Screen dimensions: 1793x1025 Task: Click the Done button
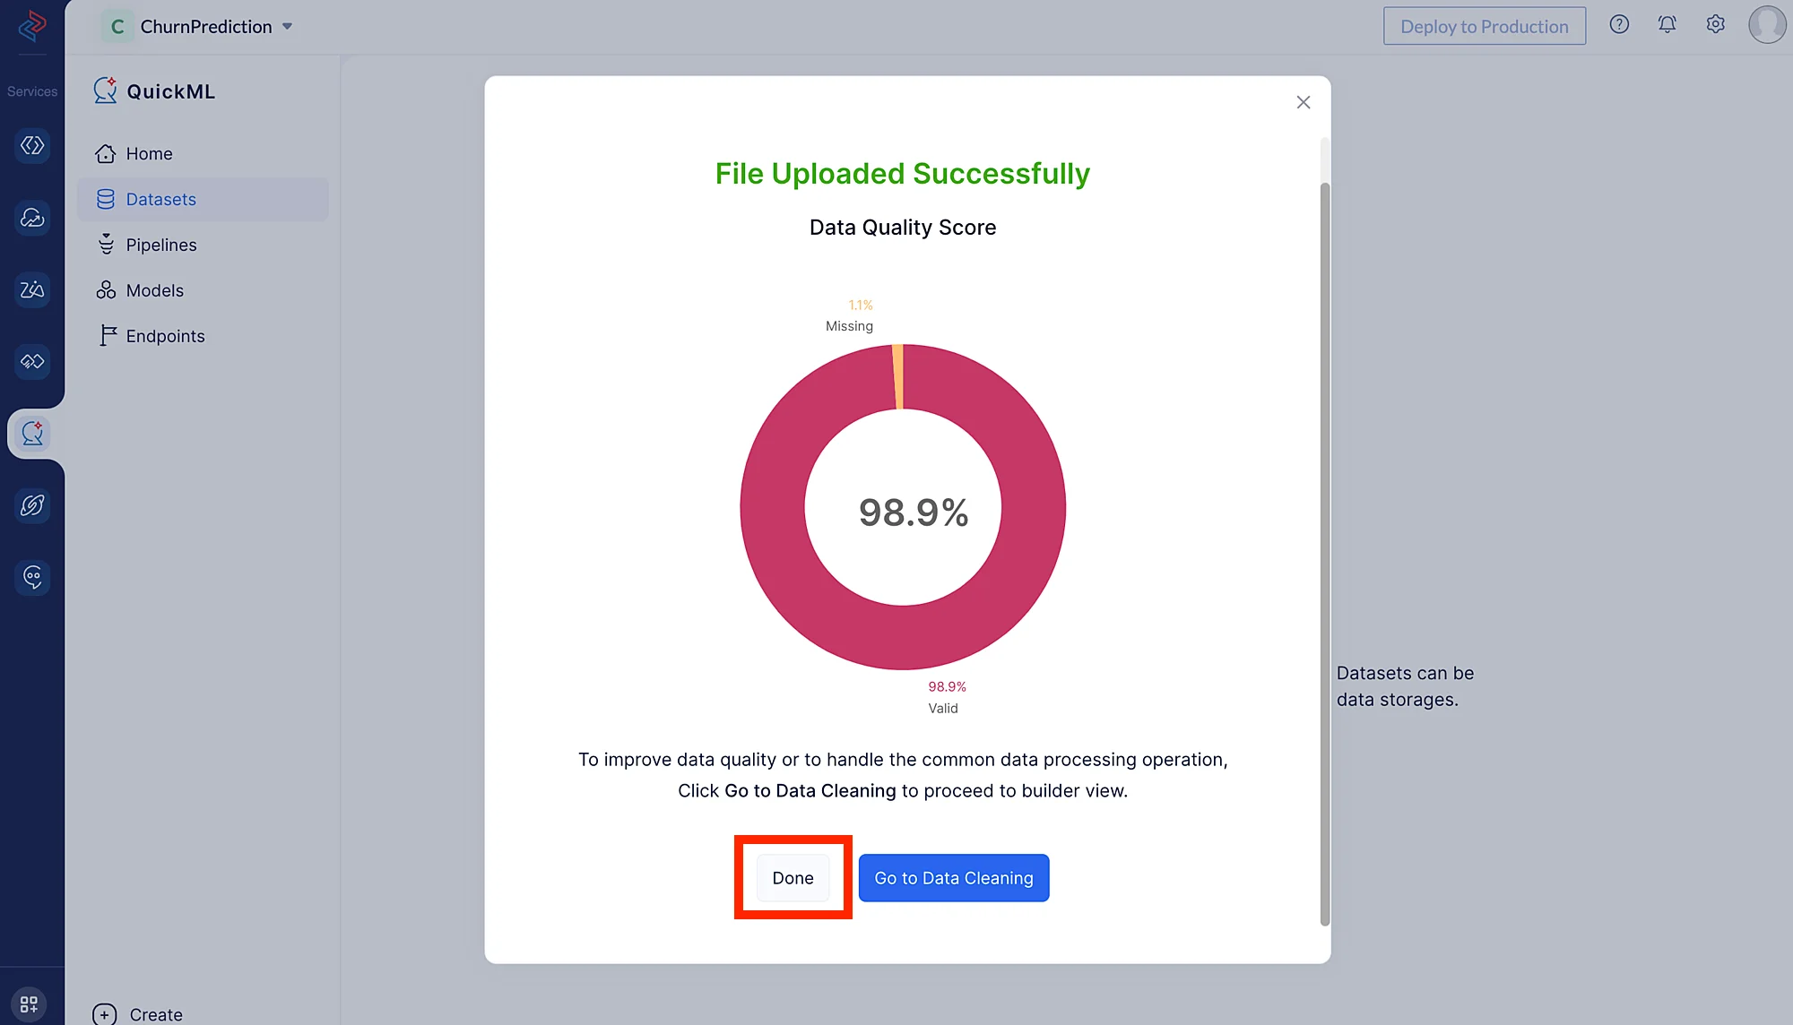793,878
